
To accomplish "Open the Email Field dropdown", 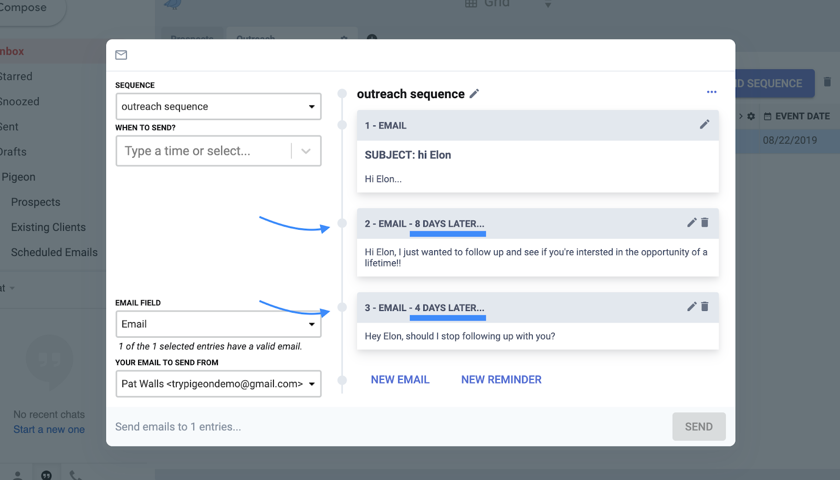I will click(218, 324).
